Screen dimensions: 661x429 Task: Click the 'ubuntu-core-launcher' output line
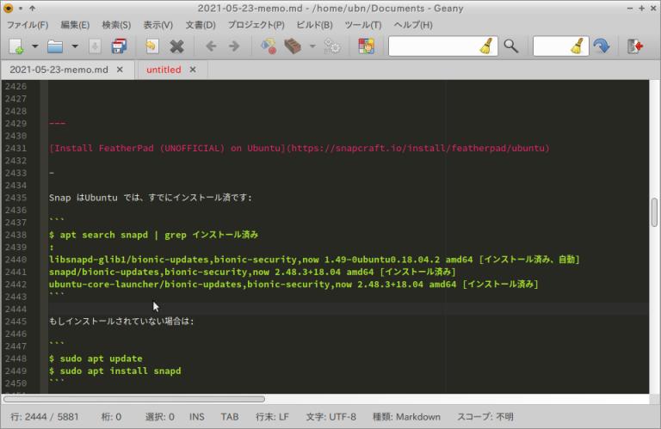click(x=293, y=285)
